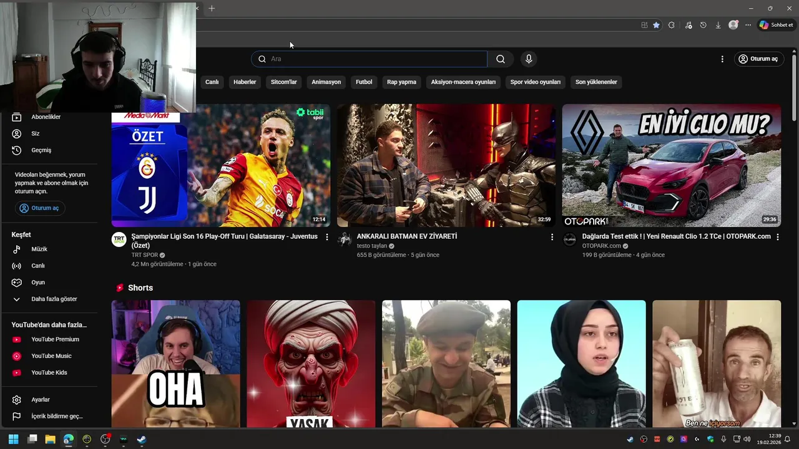Select the Sitcom'lar filter chip
799x449 pixels.
click(284, 82)
